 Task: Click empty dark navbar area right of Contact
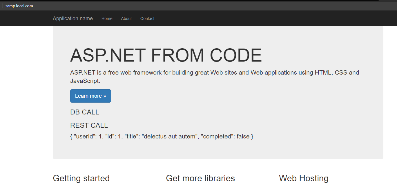[x=261, y=18]
